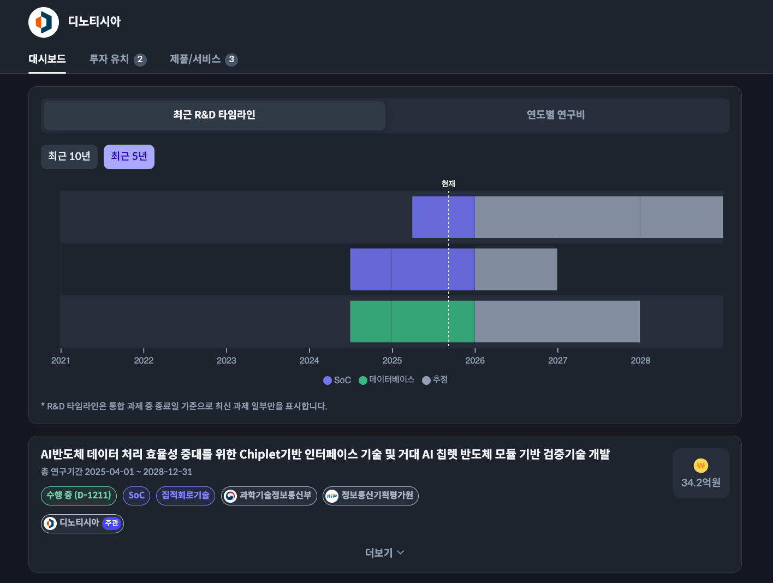Click the 데이터베이스 green legend dot
The height and width of the screenshot is (583, 773).
pos(363,380)
